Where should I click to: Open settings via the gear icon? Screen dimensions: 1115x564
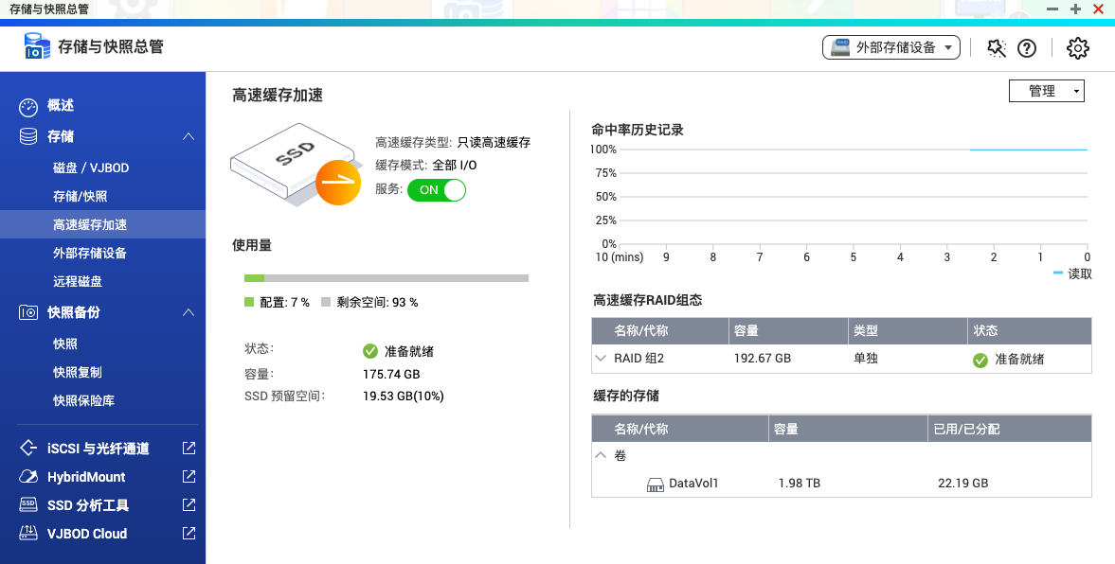click(1077, 47)
